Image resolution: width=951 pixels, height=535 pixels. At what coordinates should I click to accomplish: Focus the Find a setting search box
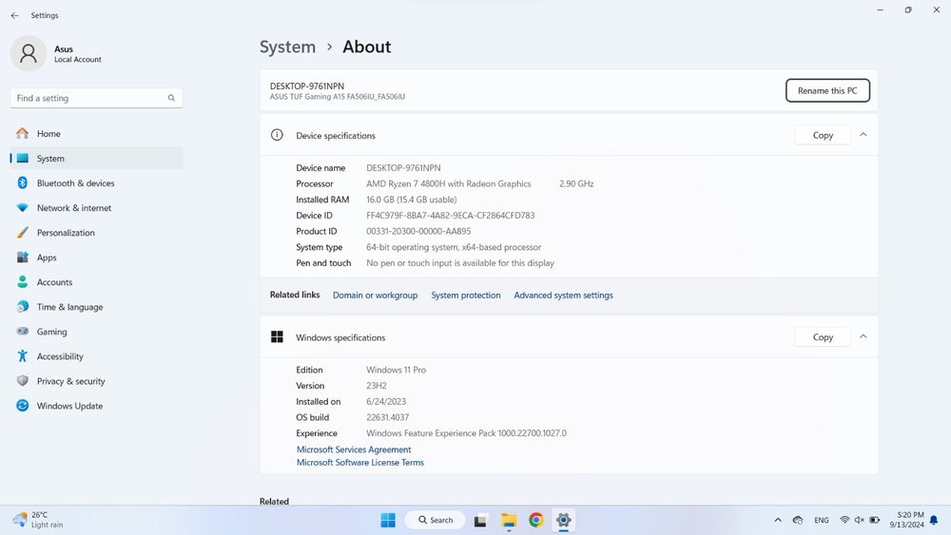pyautogui.click(x=96, y=98)
